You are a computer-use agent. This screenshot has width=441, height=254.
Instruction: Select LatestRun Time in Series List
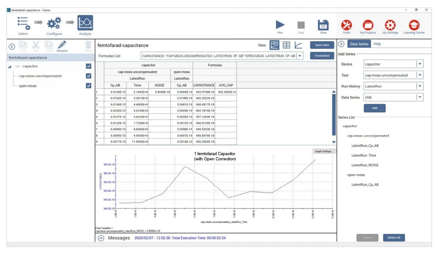click(x=364, y=155)
